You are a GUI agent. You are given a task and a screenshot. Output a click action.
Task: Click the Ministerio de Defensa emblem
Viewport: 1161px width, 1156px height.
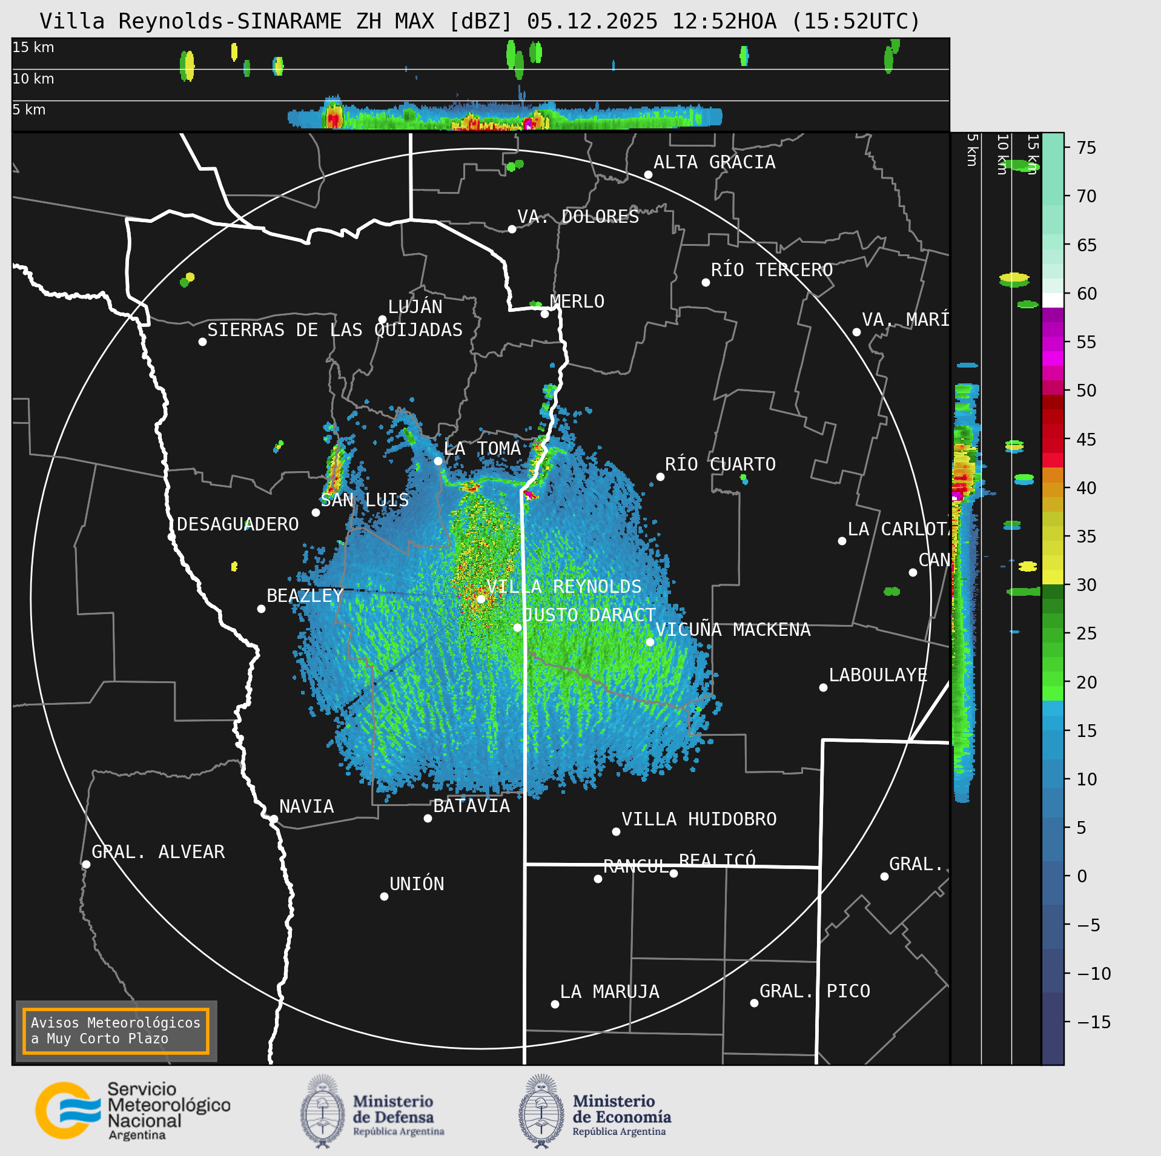click(x=323, y=1111)
